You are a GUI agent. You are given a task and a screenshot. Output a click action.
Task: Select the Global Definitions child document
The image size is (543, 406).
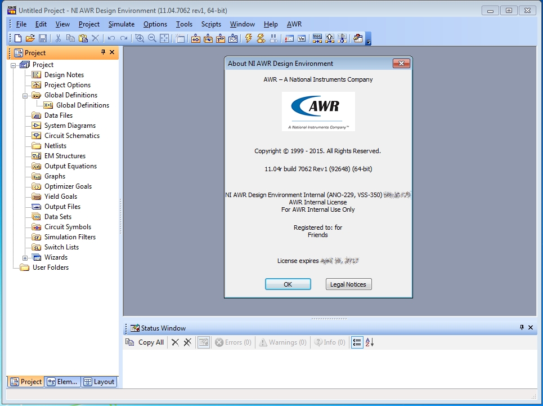pyautogui.click(x=83, y=105)
